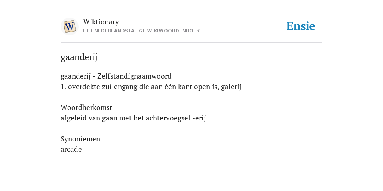Screen dimensions: 383x191
Task: Click the suffix '-erij' in the etymology
Action: tap(199, 118)
